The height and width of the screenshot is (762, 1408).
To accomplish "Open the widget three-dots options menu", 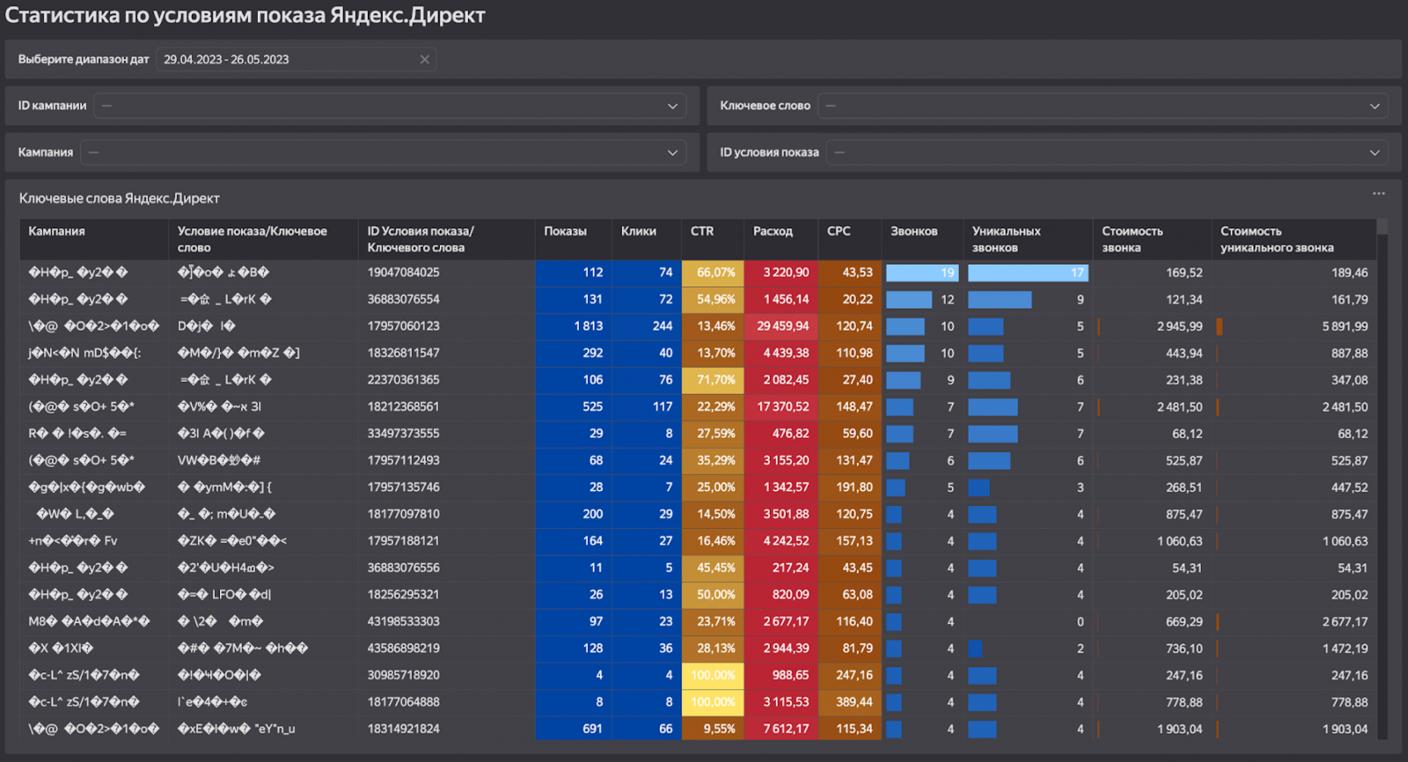I will point(1378,194).
